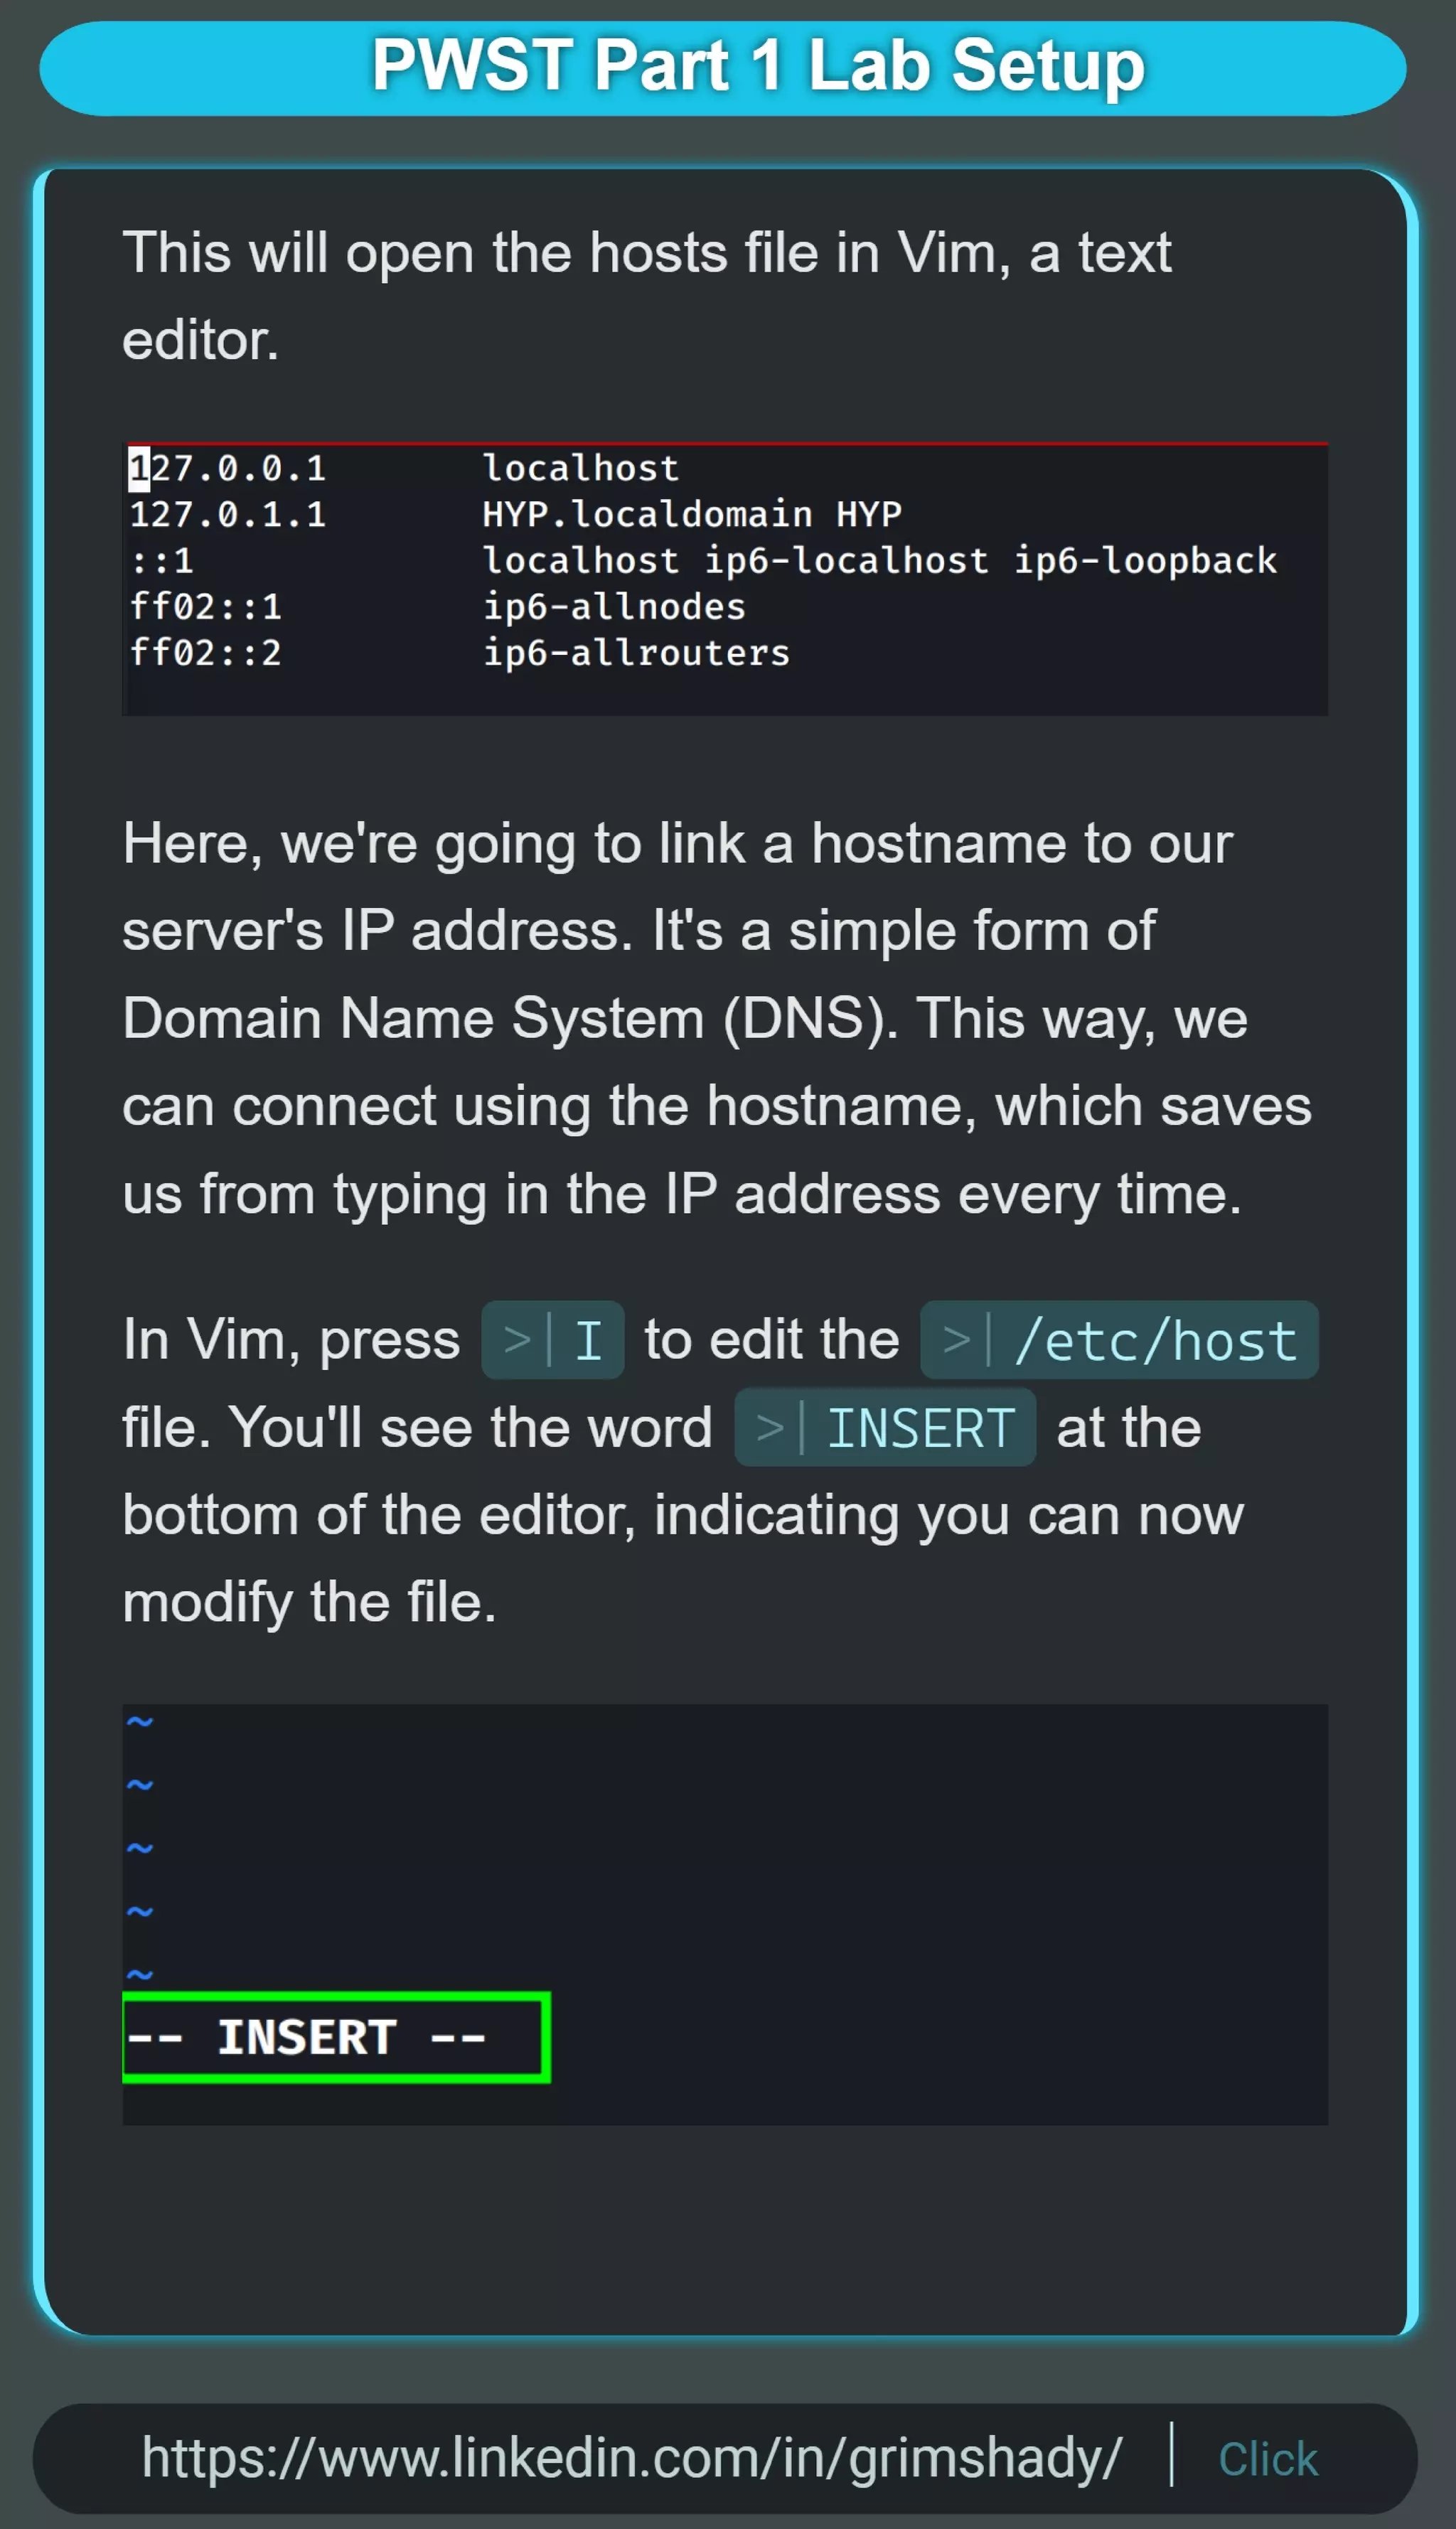Click the INSERT inline code chip
The width and height of the screenshot is (1456, 2529).
(x=885, y=1427)
